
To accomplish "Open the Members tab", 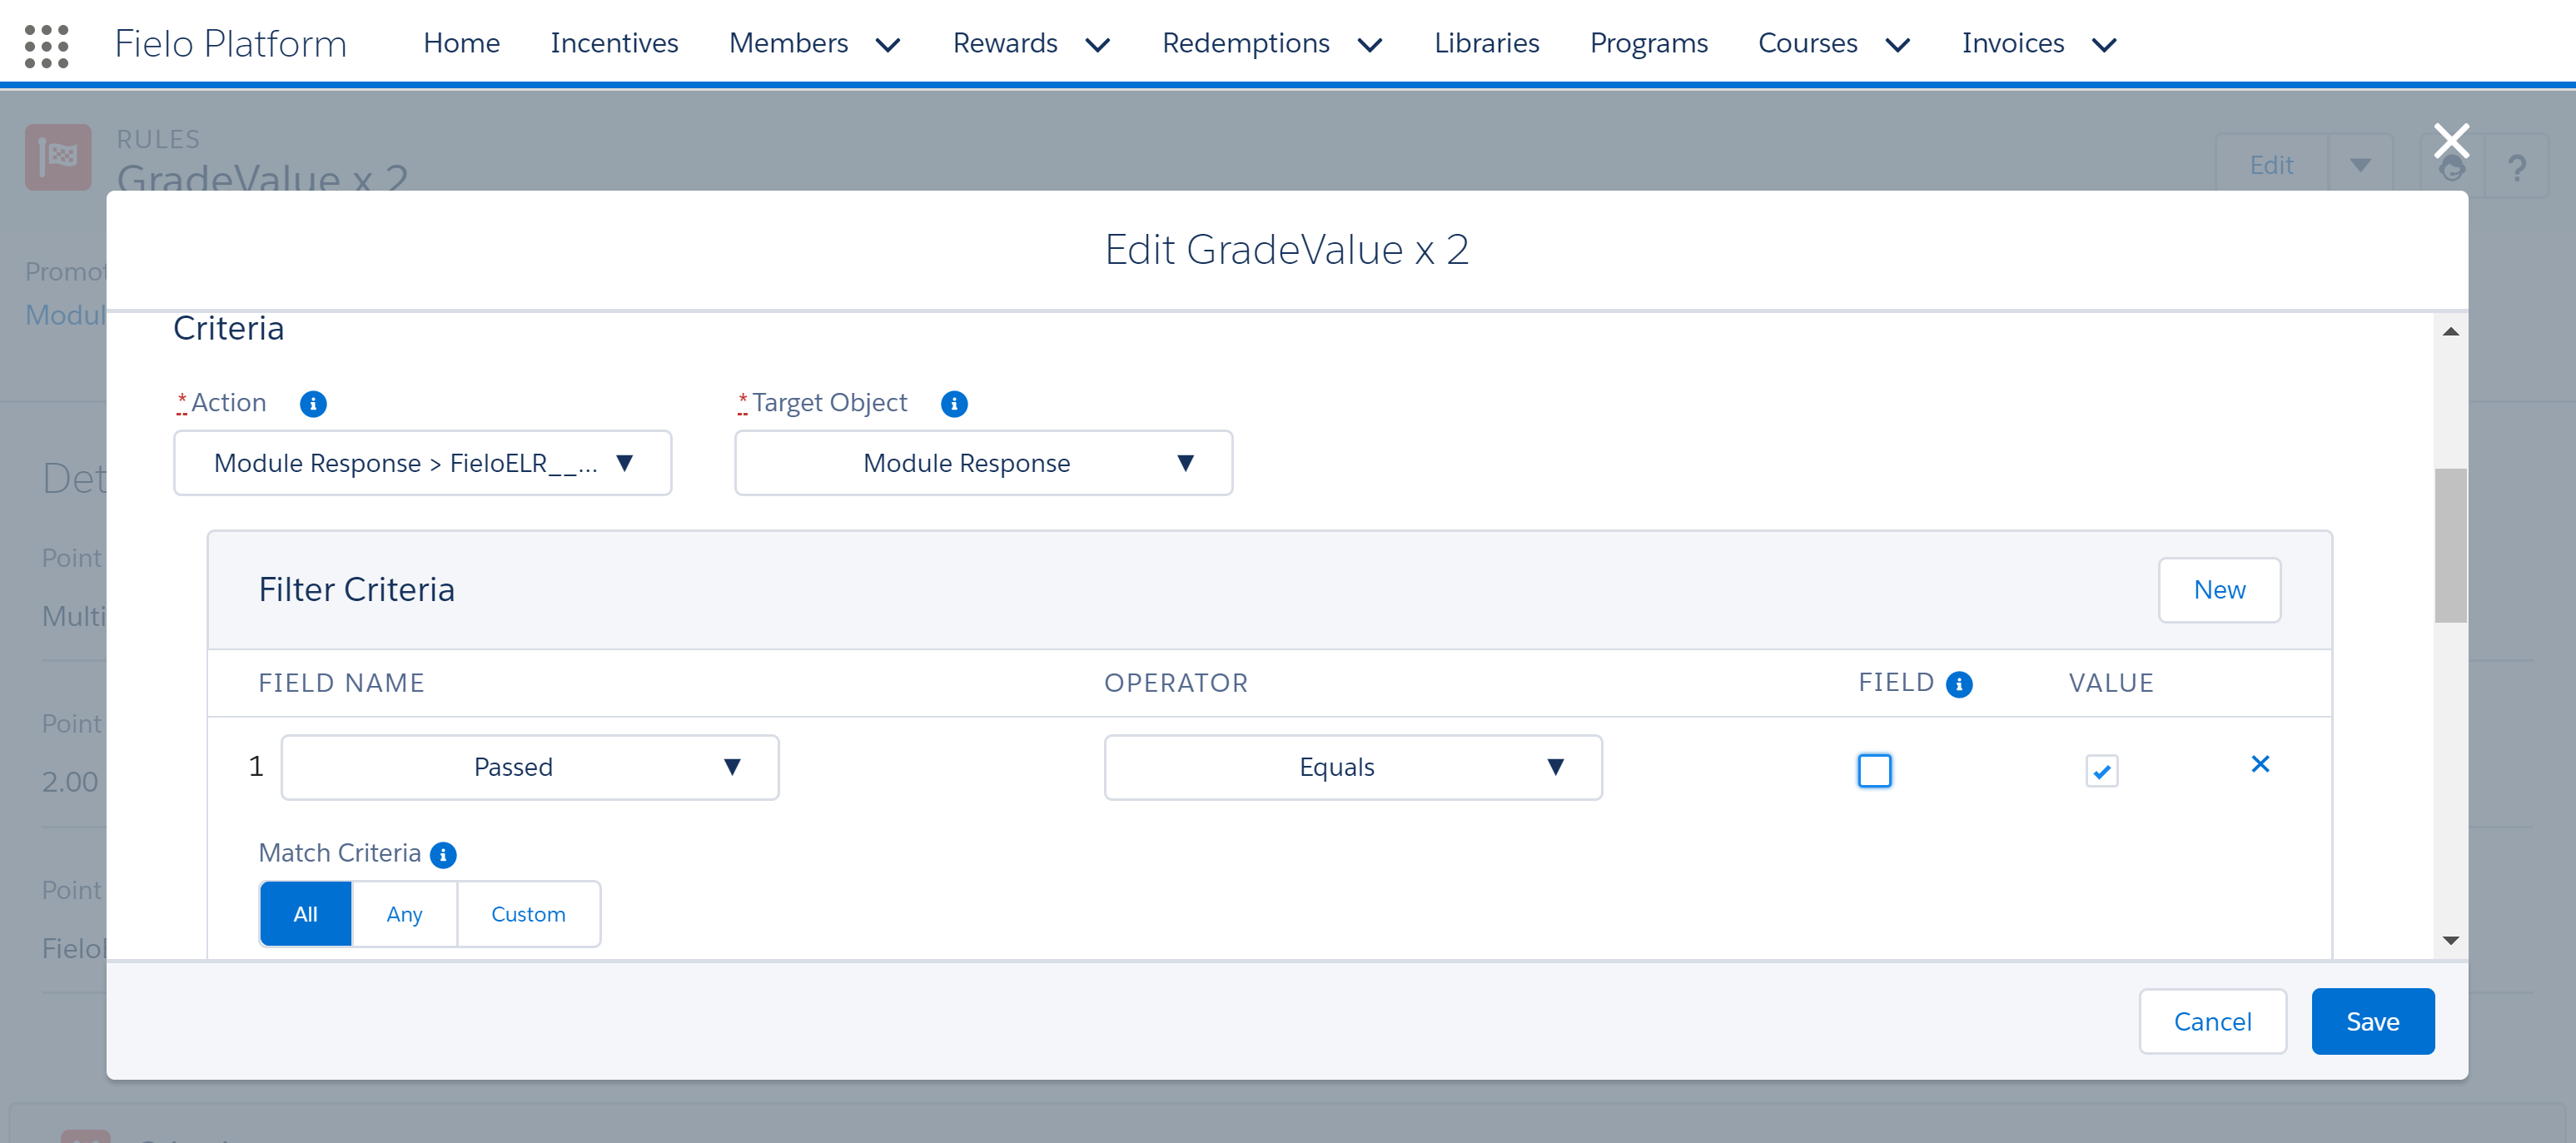I will pyautogui.click(x=789, y=43).
